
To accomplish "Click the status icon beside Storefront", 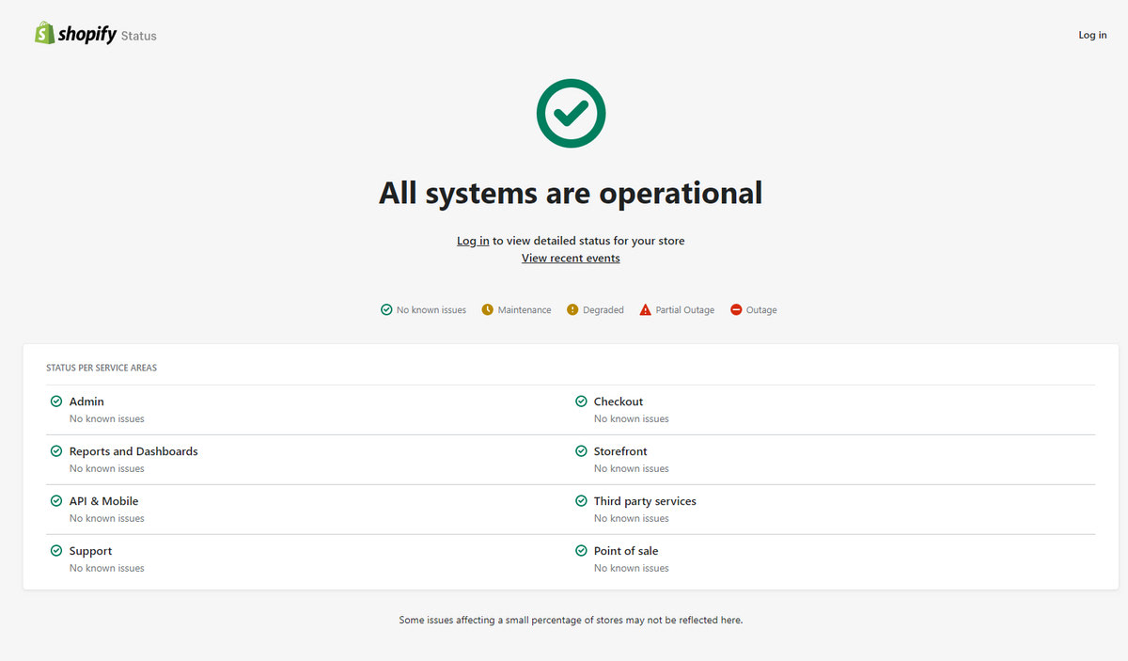I will (580, 450).
